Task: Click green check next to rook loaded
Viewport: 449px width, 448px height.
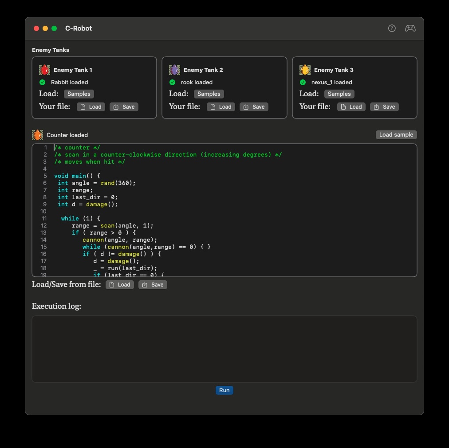Action: 172,83
